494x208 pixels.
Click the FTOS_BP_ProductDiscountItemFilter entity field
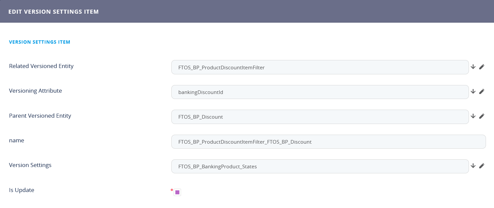tap(320, 67)
